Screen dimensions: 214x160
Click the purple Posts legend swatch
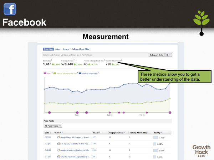[45, 73]
